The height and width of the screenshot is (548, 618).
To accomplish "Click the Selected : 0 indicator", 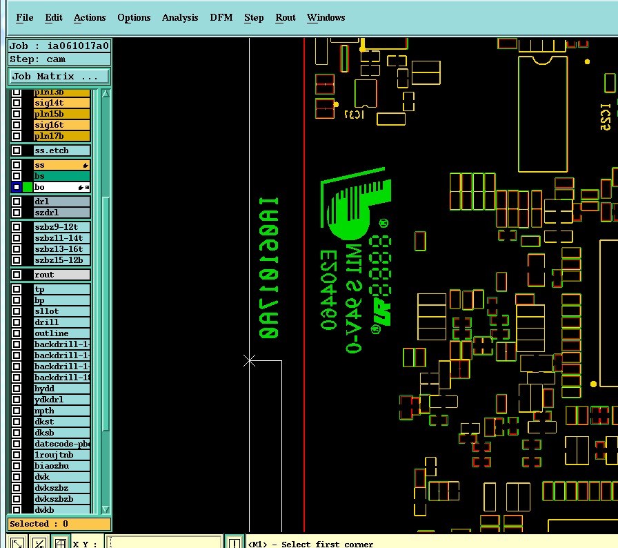I will tap(59, 524).
